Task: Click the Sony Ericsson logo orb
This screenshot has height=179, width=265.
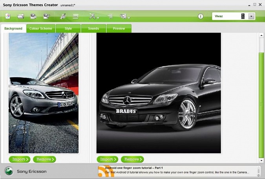Action: [x=9, y=171]
